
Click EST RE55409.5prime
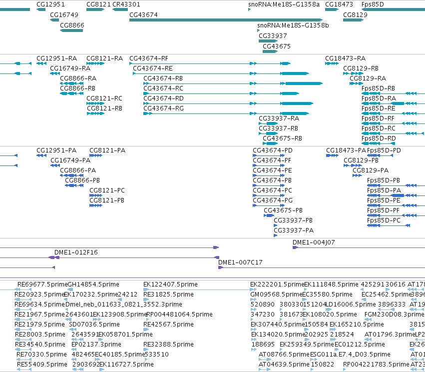click(x=42, y=364)
